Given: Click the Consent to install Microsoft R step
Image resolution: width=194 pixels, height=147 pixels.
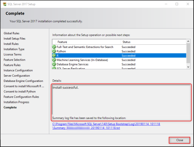Looking at the screenshot, I should [24, 86].
